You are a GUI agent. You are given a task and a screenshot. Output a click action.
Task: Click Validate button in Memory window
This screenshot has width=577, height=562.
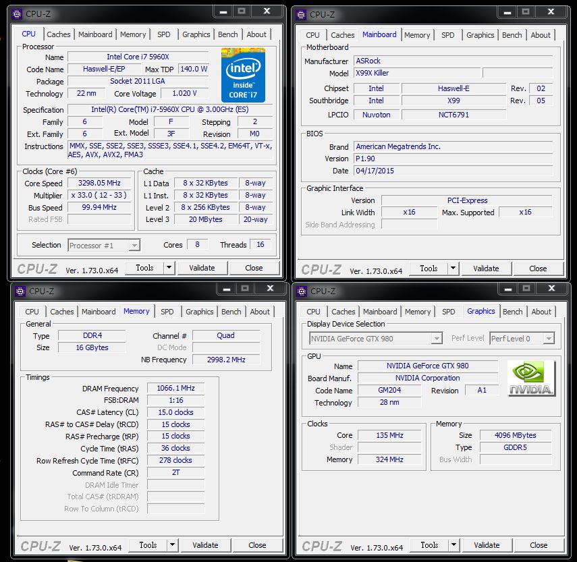click(x=205, y=545)
